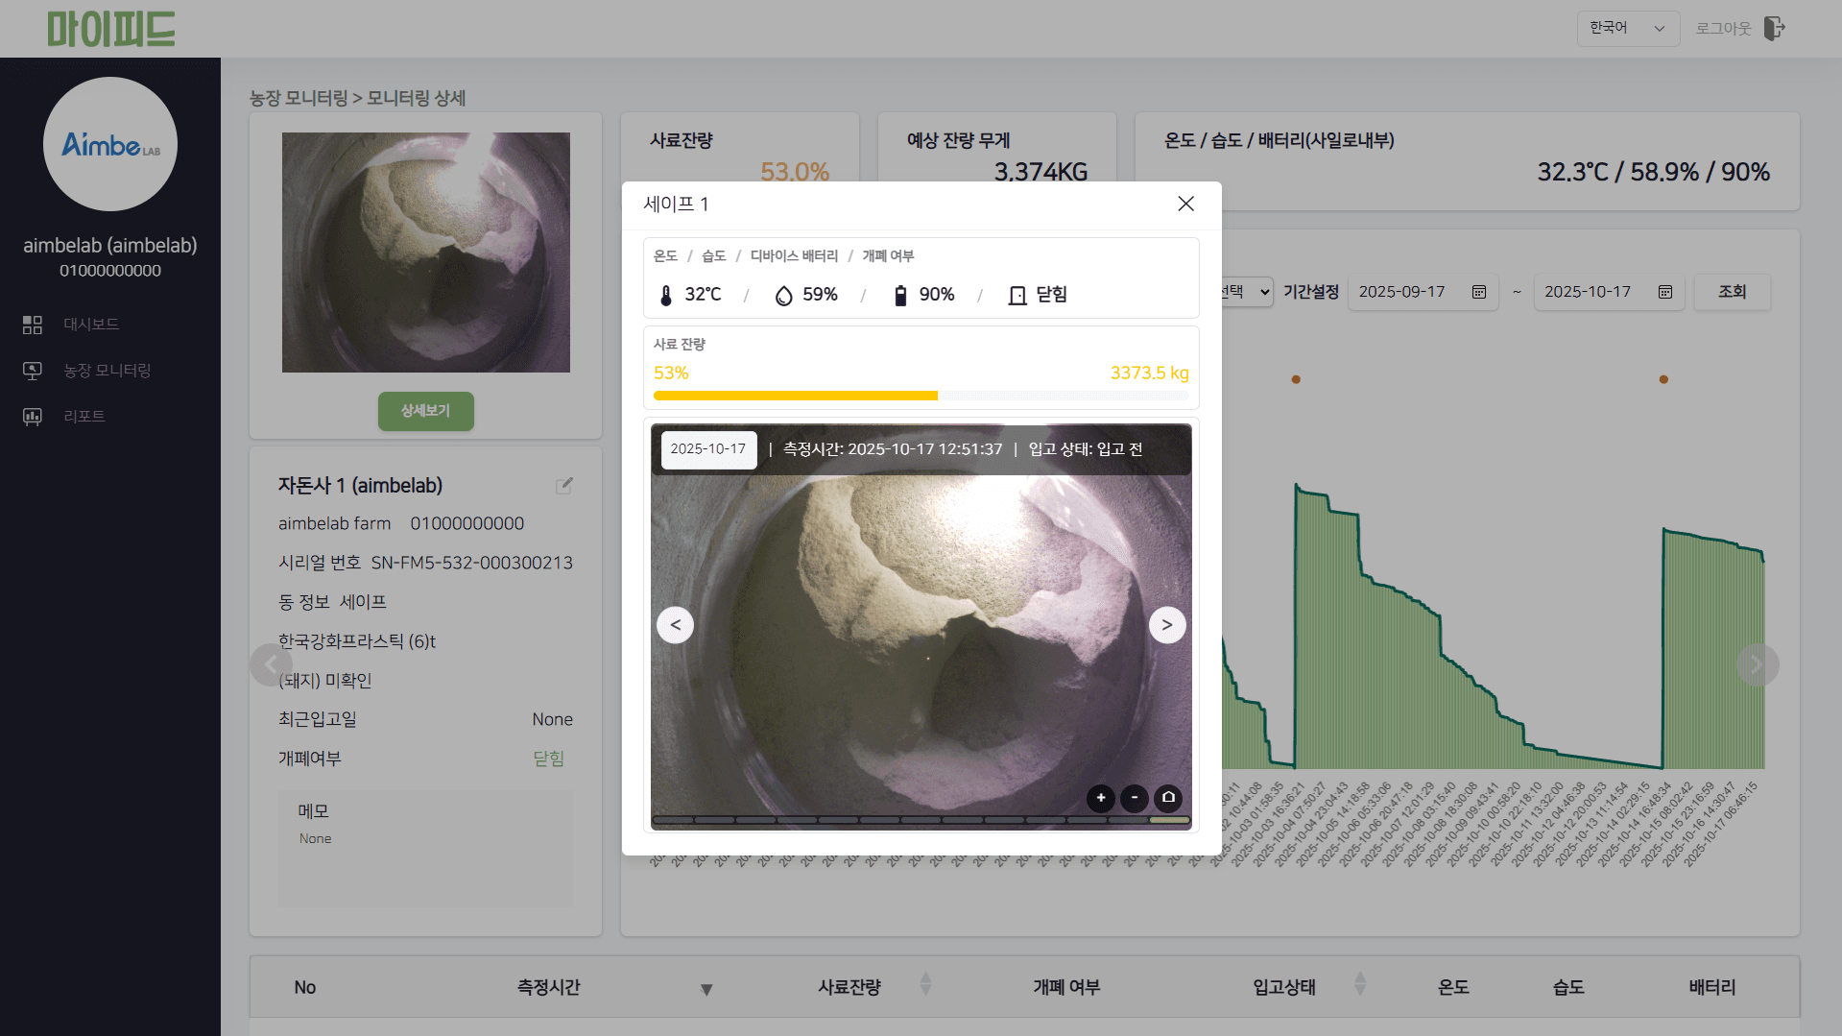
Task: Close the 세이프 1 popup dialog
Action: 1185,204
